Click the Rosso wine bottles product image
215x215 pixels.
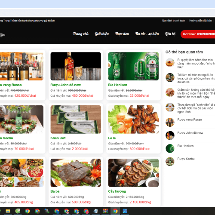tap(21, 66)
